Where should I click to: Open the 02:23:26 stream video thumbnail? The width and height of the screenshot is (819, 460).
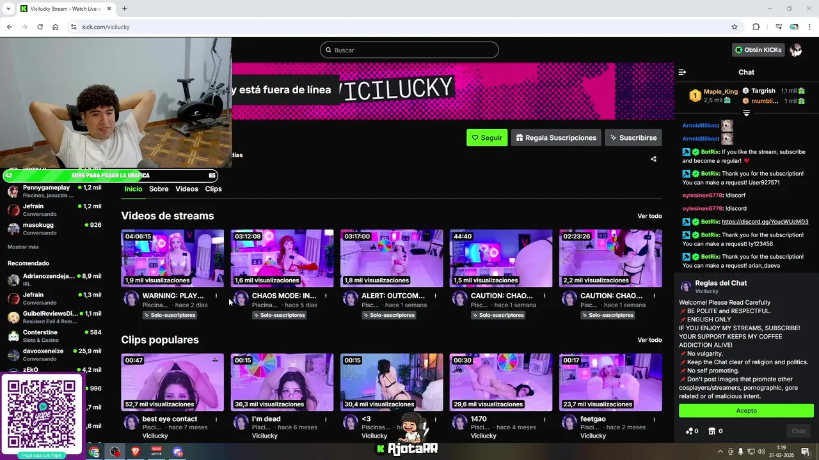pos(610,258)
